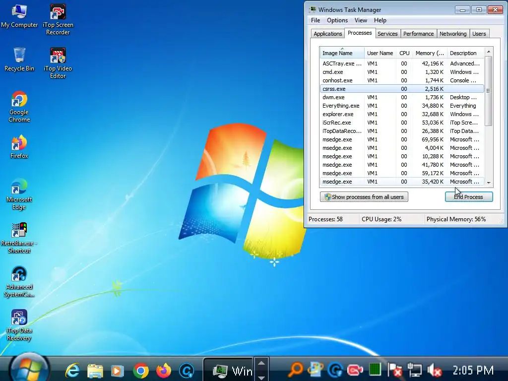Open the Windows Start orb
The width and height of the screenshot is (508, 381).
coord(29,368)
